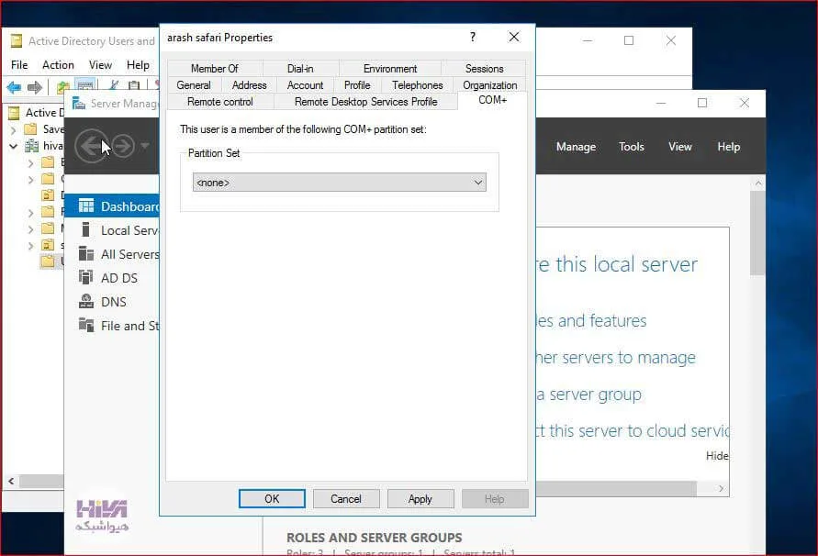818x556 pixels.
Task: Switch to the Environment tab
Action: [x=390, y=68]
